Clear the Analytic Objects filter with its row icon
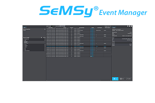The width and height of the screenshot is (155, 103). coord(45,51)
